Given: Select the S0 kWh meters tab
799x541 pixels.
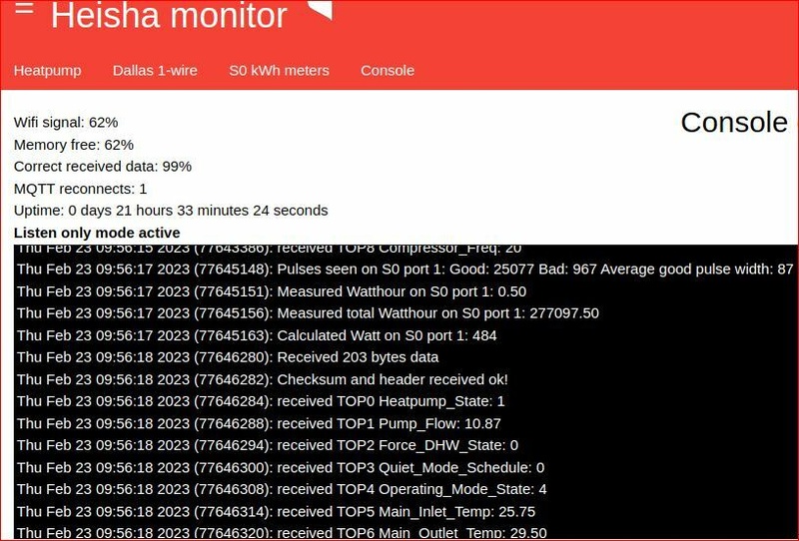Looking at the screenshot, I should tap(279, 70).
